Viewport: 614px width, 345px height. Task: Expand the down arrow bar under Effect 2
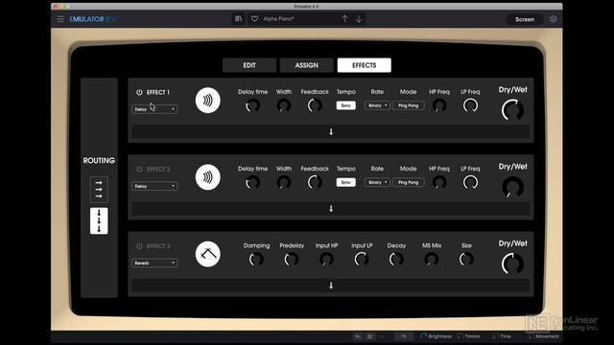(331, 209)
